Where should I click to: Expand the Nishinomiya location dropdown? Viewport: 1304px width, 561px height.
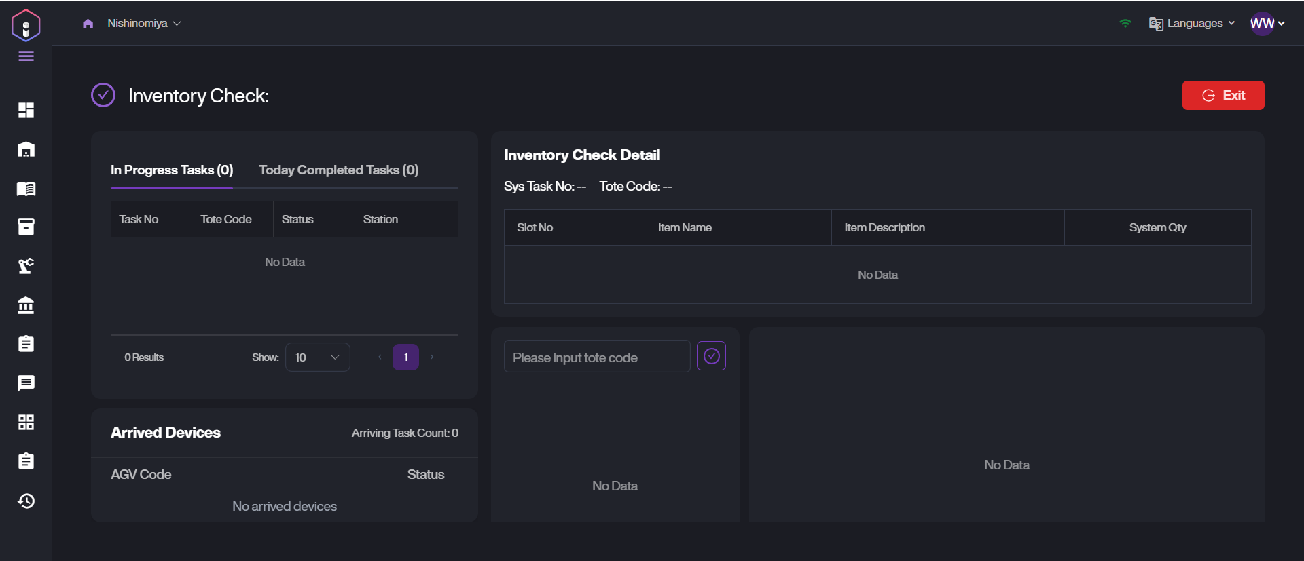pos(144,24)
